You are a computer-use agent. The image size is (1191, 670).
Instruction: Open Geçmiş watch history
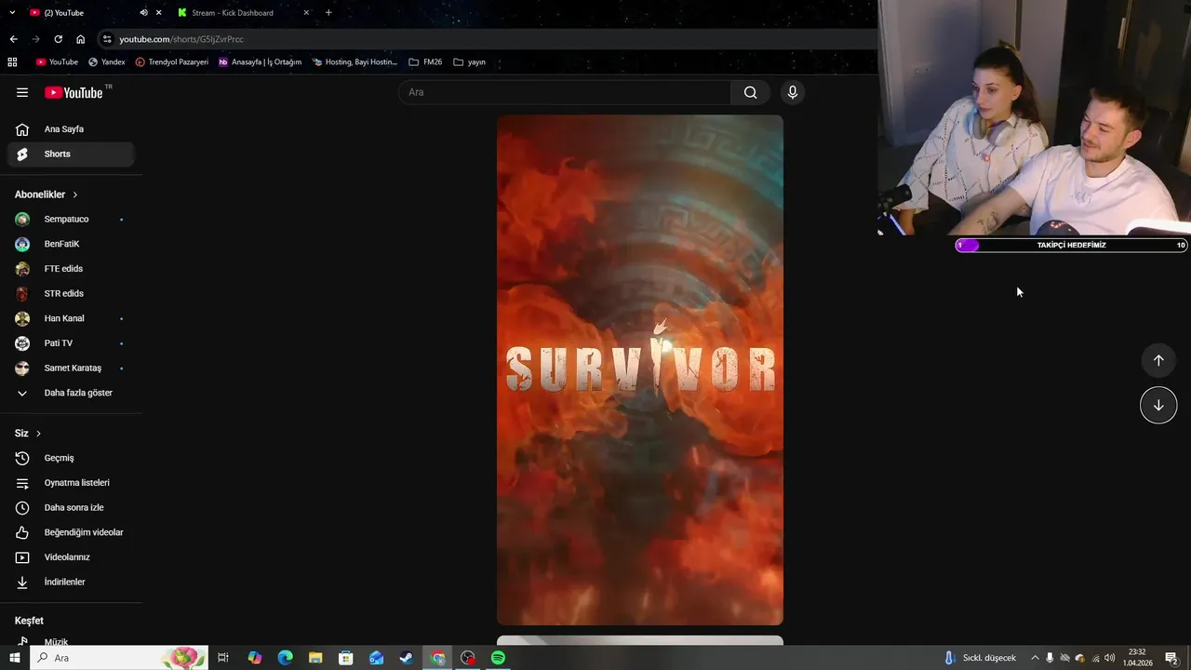(71, 458)
